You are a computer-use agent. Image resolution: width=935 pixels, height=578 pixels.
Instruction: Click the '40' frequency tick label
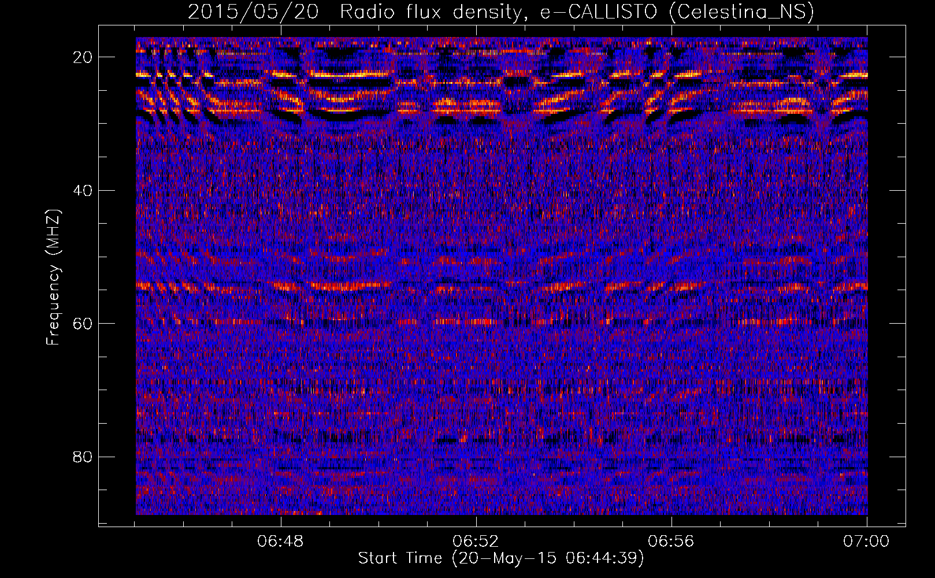pyautogui.click(x=83, y=190)
